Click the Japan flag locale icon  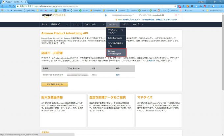click(x=176, y=15)
